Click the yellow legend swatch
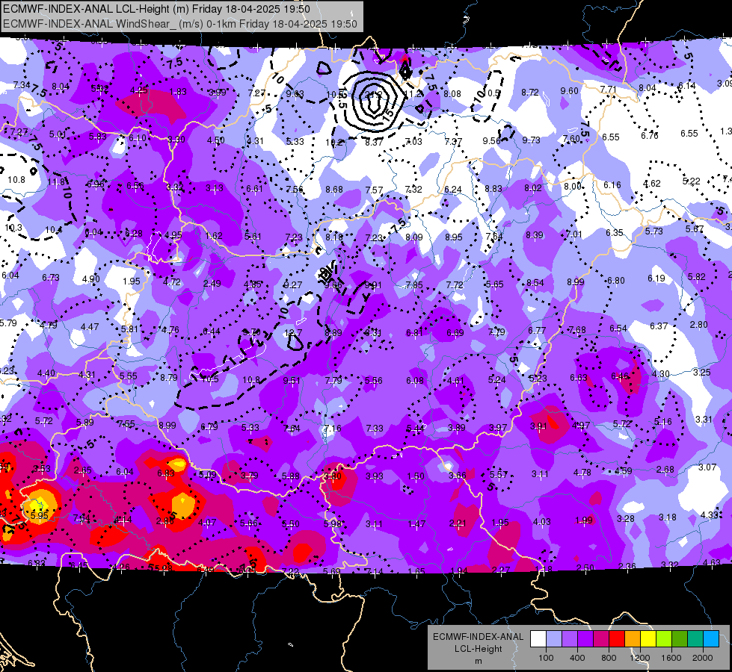 [x=648, y=639]
